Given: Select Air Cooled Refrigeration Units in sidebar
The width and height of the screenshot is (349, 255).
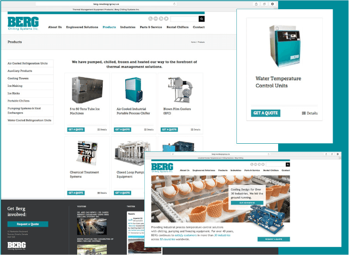Looking at the screenshot, I should pos(28,63).
